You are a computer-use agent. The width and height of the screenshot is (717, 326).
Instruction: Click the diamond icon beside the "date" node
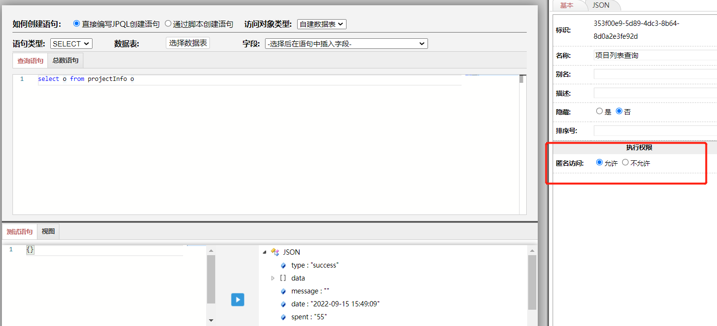pos(283,304)
